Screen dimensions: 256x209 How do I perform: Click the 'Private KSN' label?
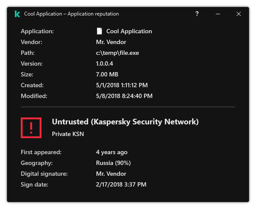(68, 134)
